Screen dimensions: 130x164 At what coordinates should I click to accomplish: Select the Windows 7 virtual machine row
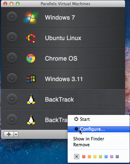[x=63, y=17]
